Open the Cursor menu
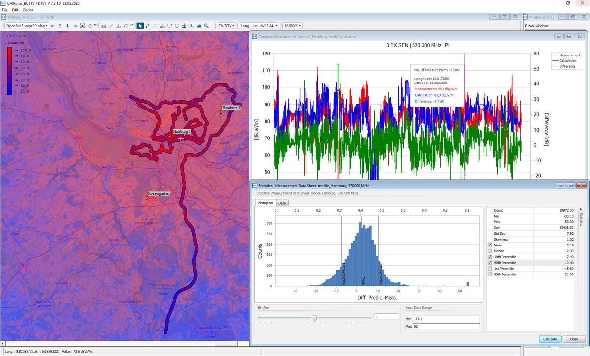 click(x=28, y=10)
